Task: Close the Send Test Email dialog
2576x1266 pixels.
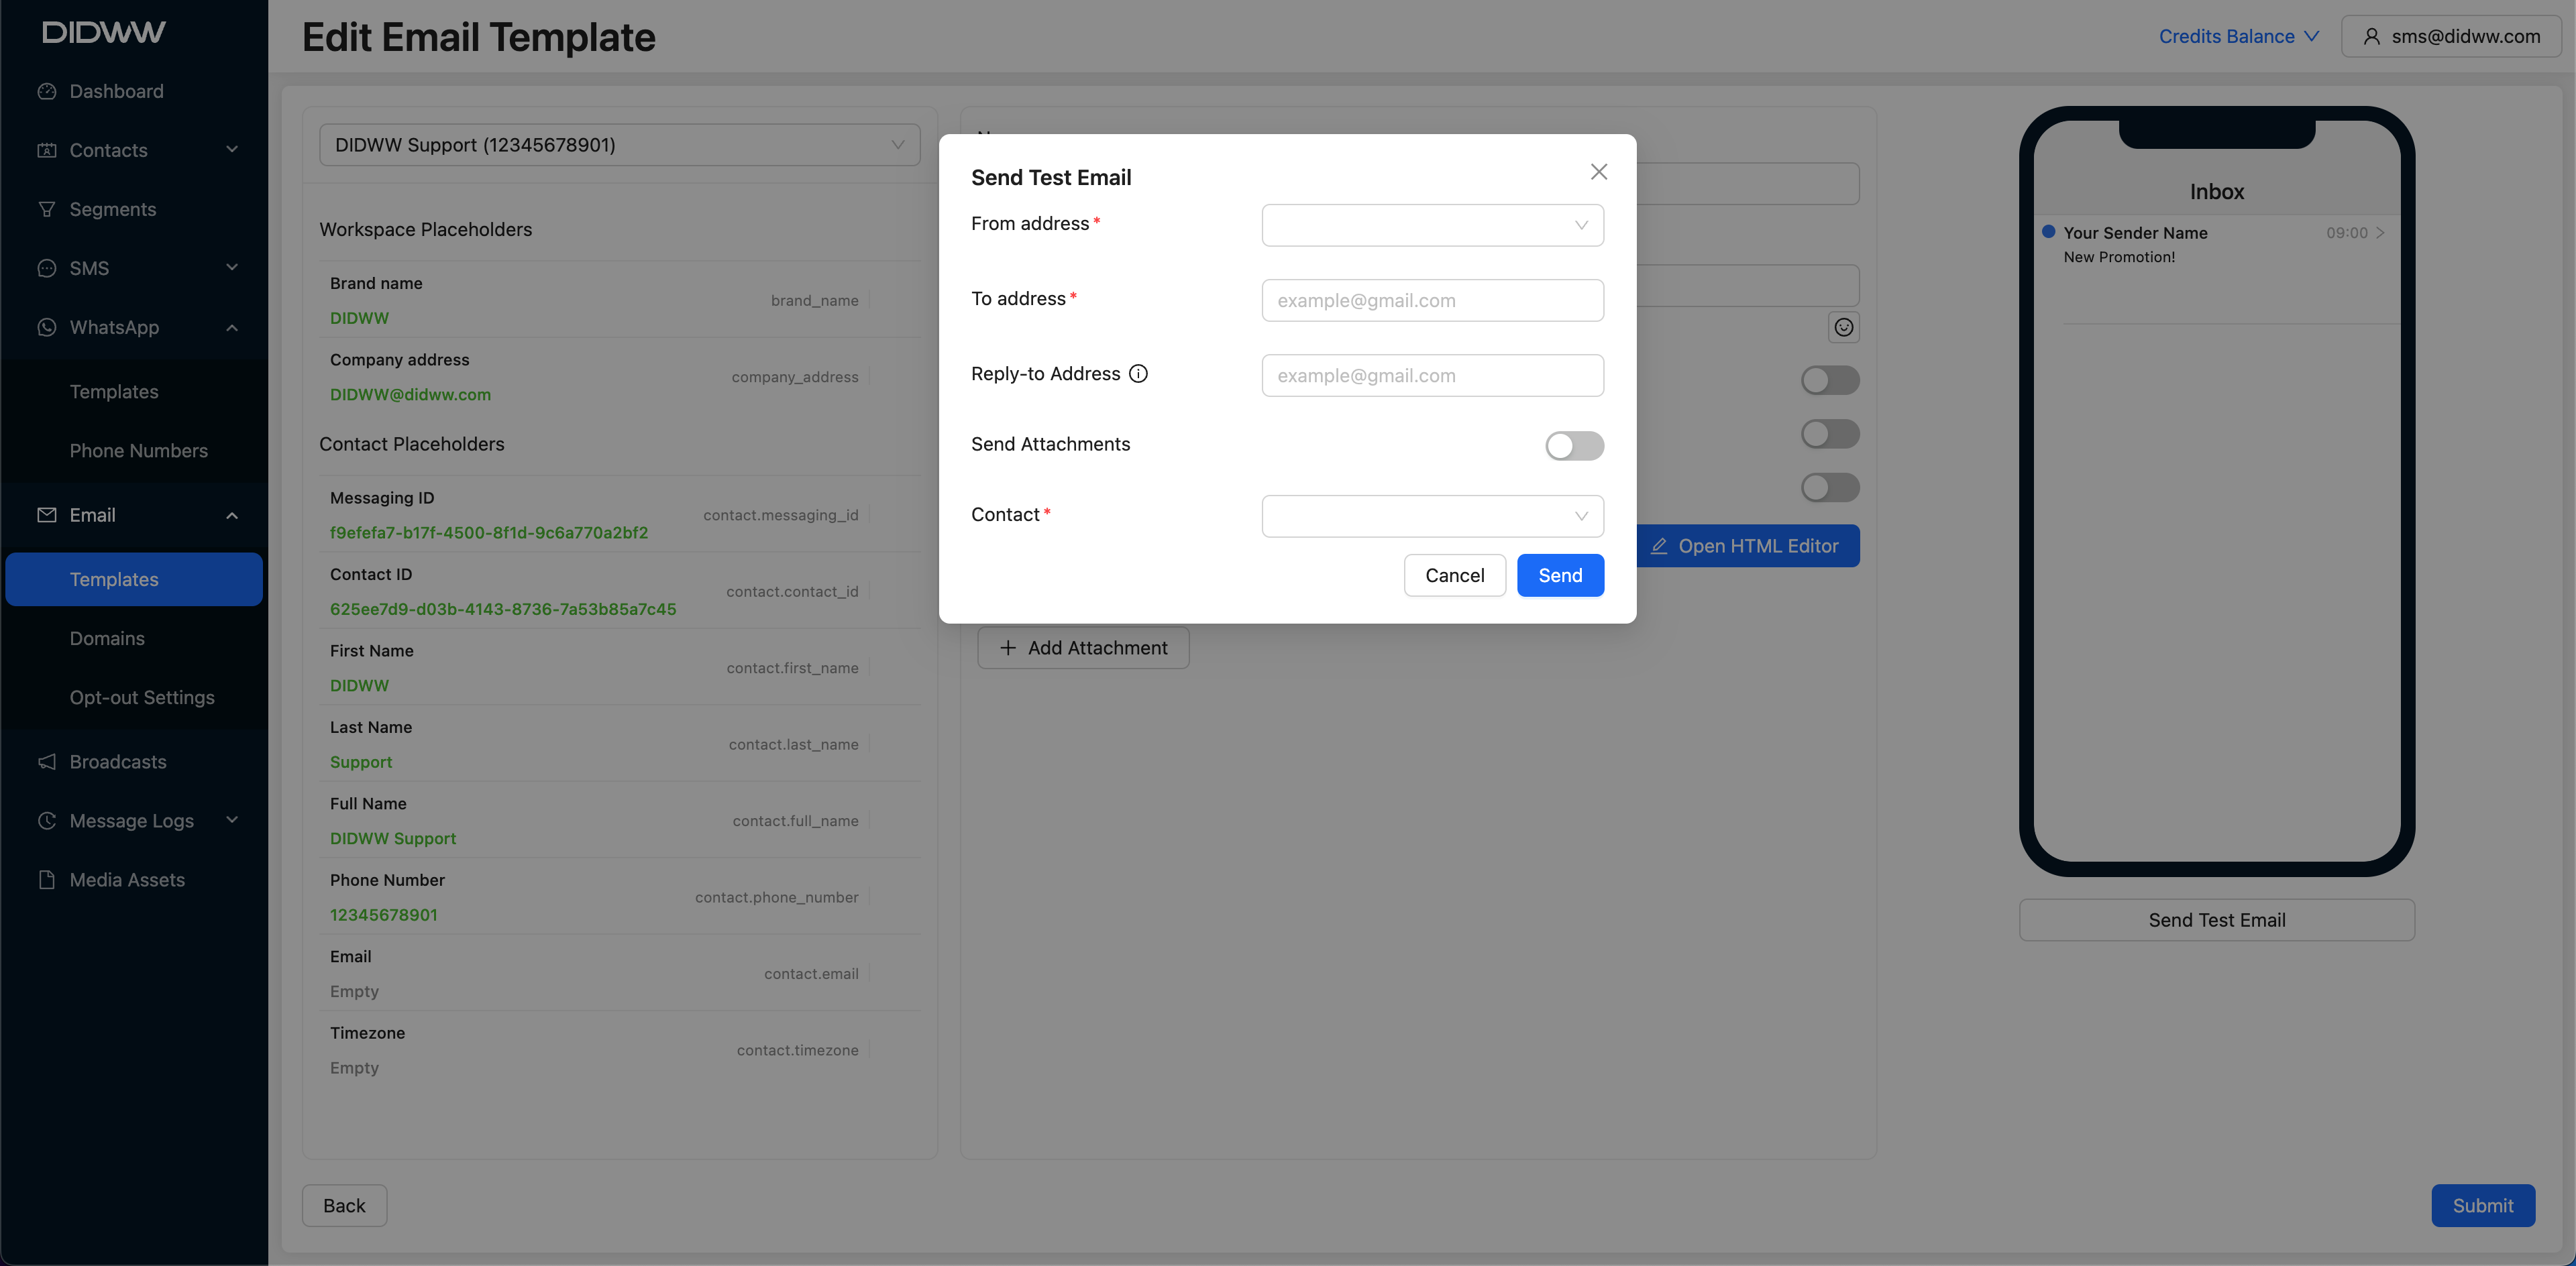Action: (1598, 172)
